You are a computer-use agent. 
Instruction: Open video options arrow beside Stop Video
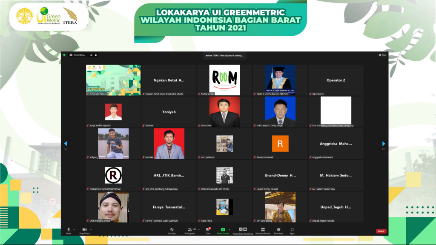[91, 230]
